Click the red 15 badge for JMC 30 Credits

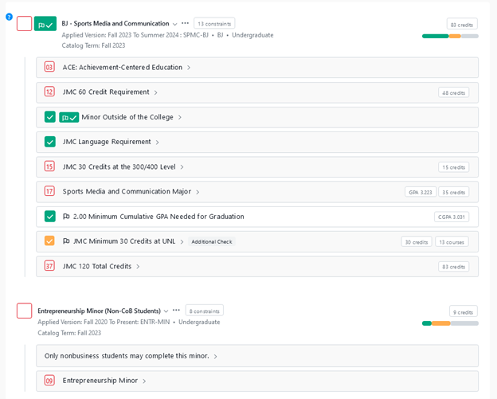click(x=49, y=166)
